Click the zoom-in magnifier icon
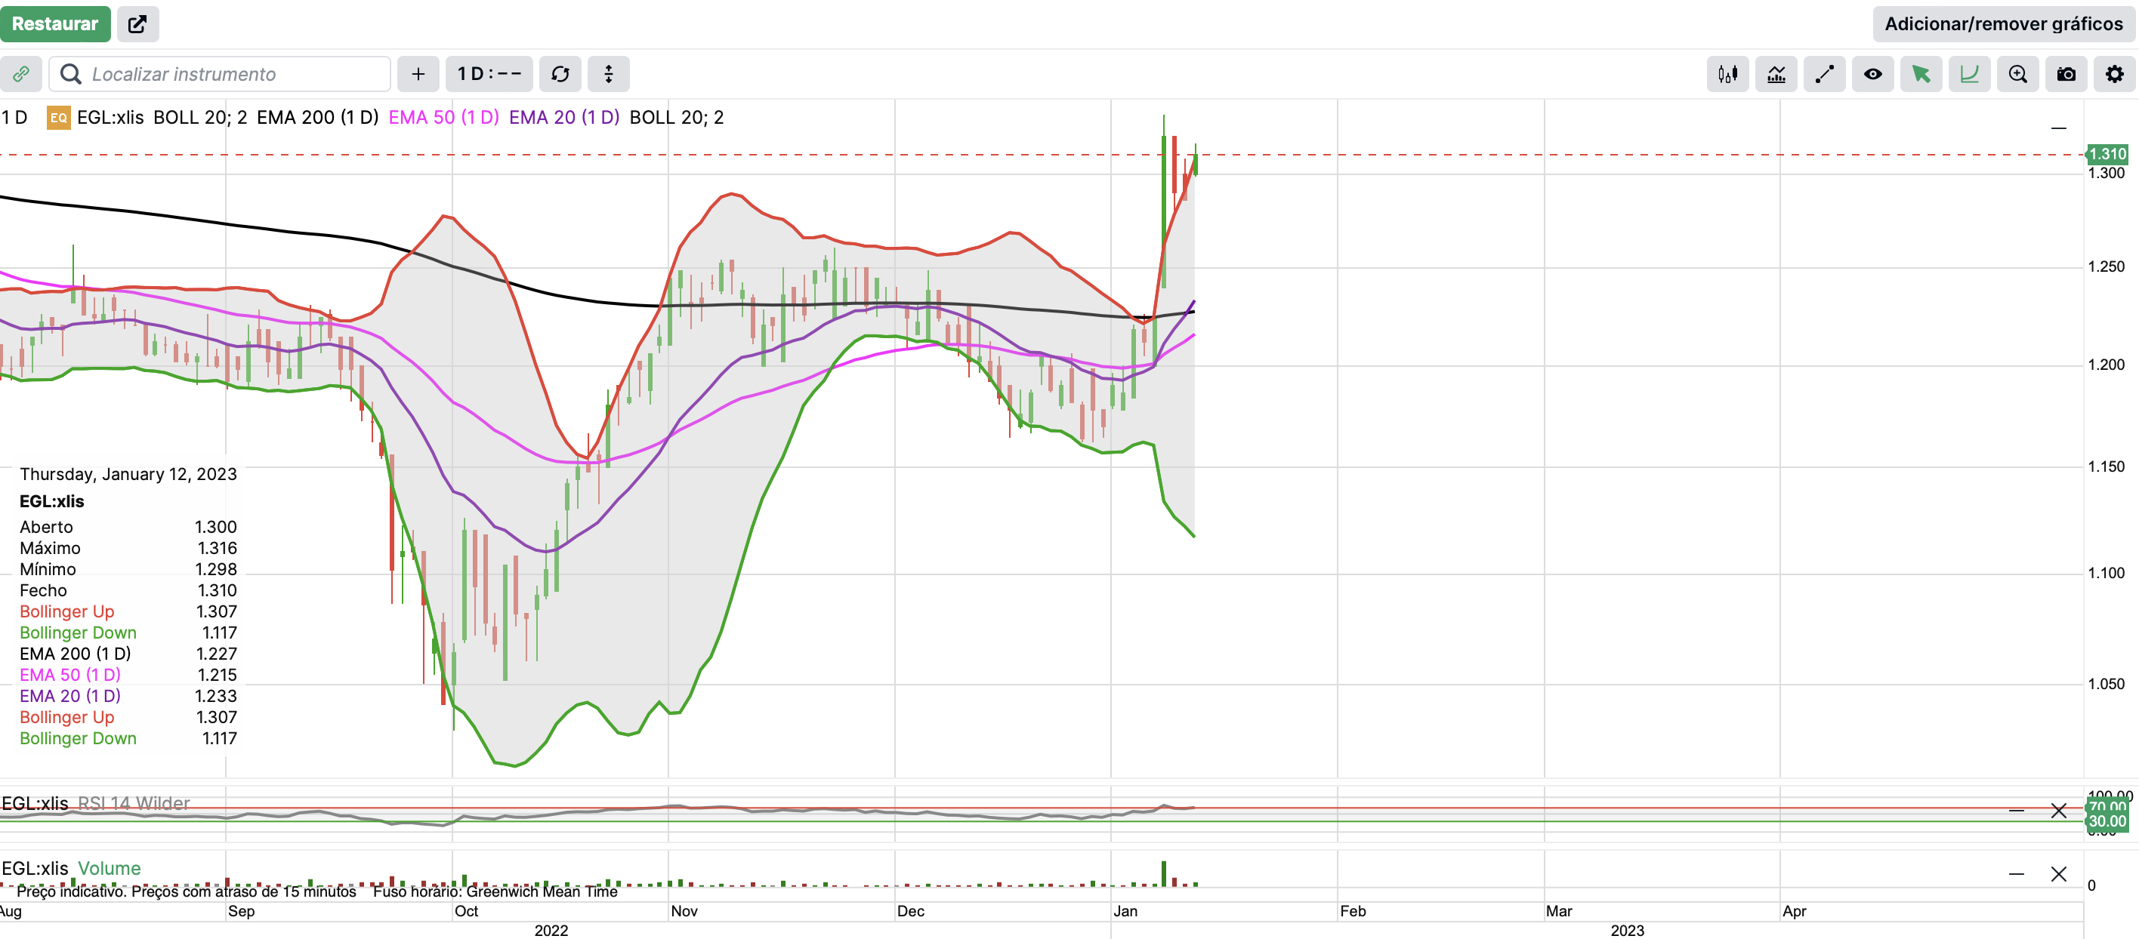The image size is (2139, 939). [x=2017, y=75]
